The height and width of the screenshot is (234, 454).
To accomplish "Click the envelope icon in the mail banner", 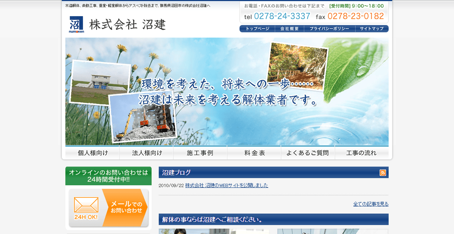I will pyautogui.click(x=87, y=206).
